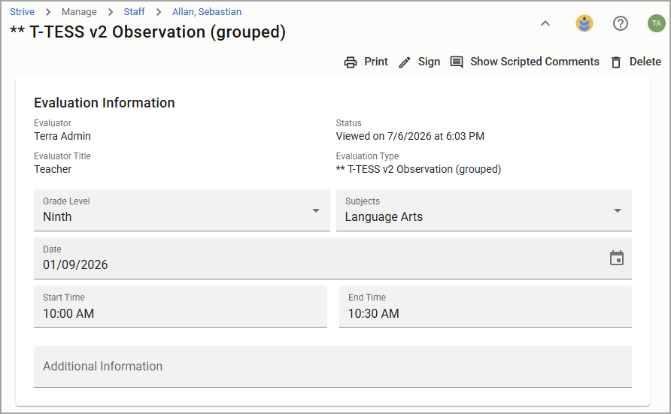Click the Sign pencil icon
The height and width of the screenshot is (414, 671).
point(405,62)
